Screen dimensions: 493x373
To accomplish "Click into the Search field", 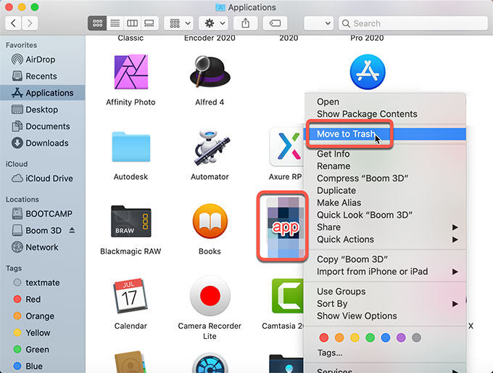I will tap(413, 23).
